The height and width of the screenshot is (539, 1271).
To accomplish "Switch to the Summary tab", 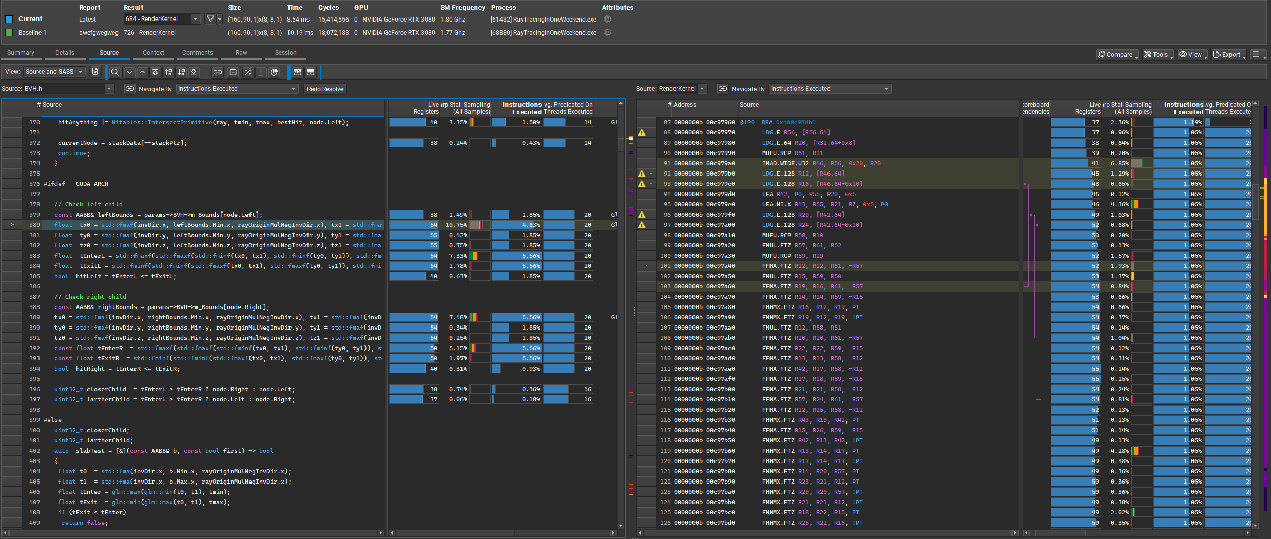I will point(21,52).
